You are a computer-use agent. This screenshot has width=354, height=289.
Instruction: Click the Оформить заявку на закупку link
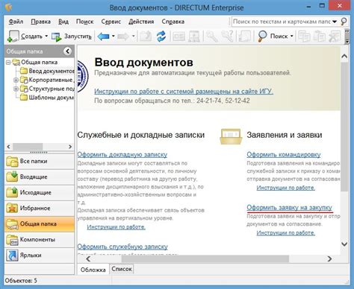pos(290,208)
